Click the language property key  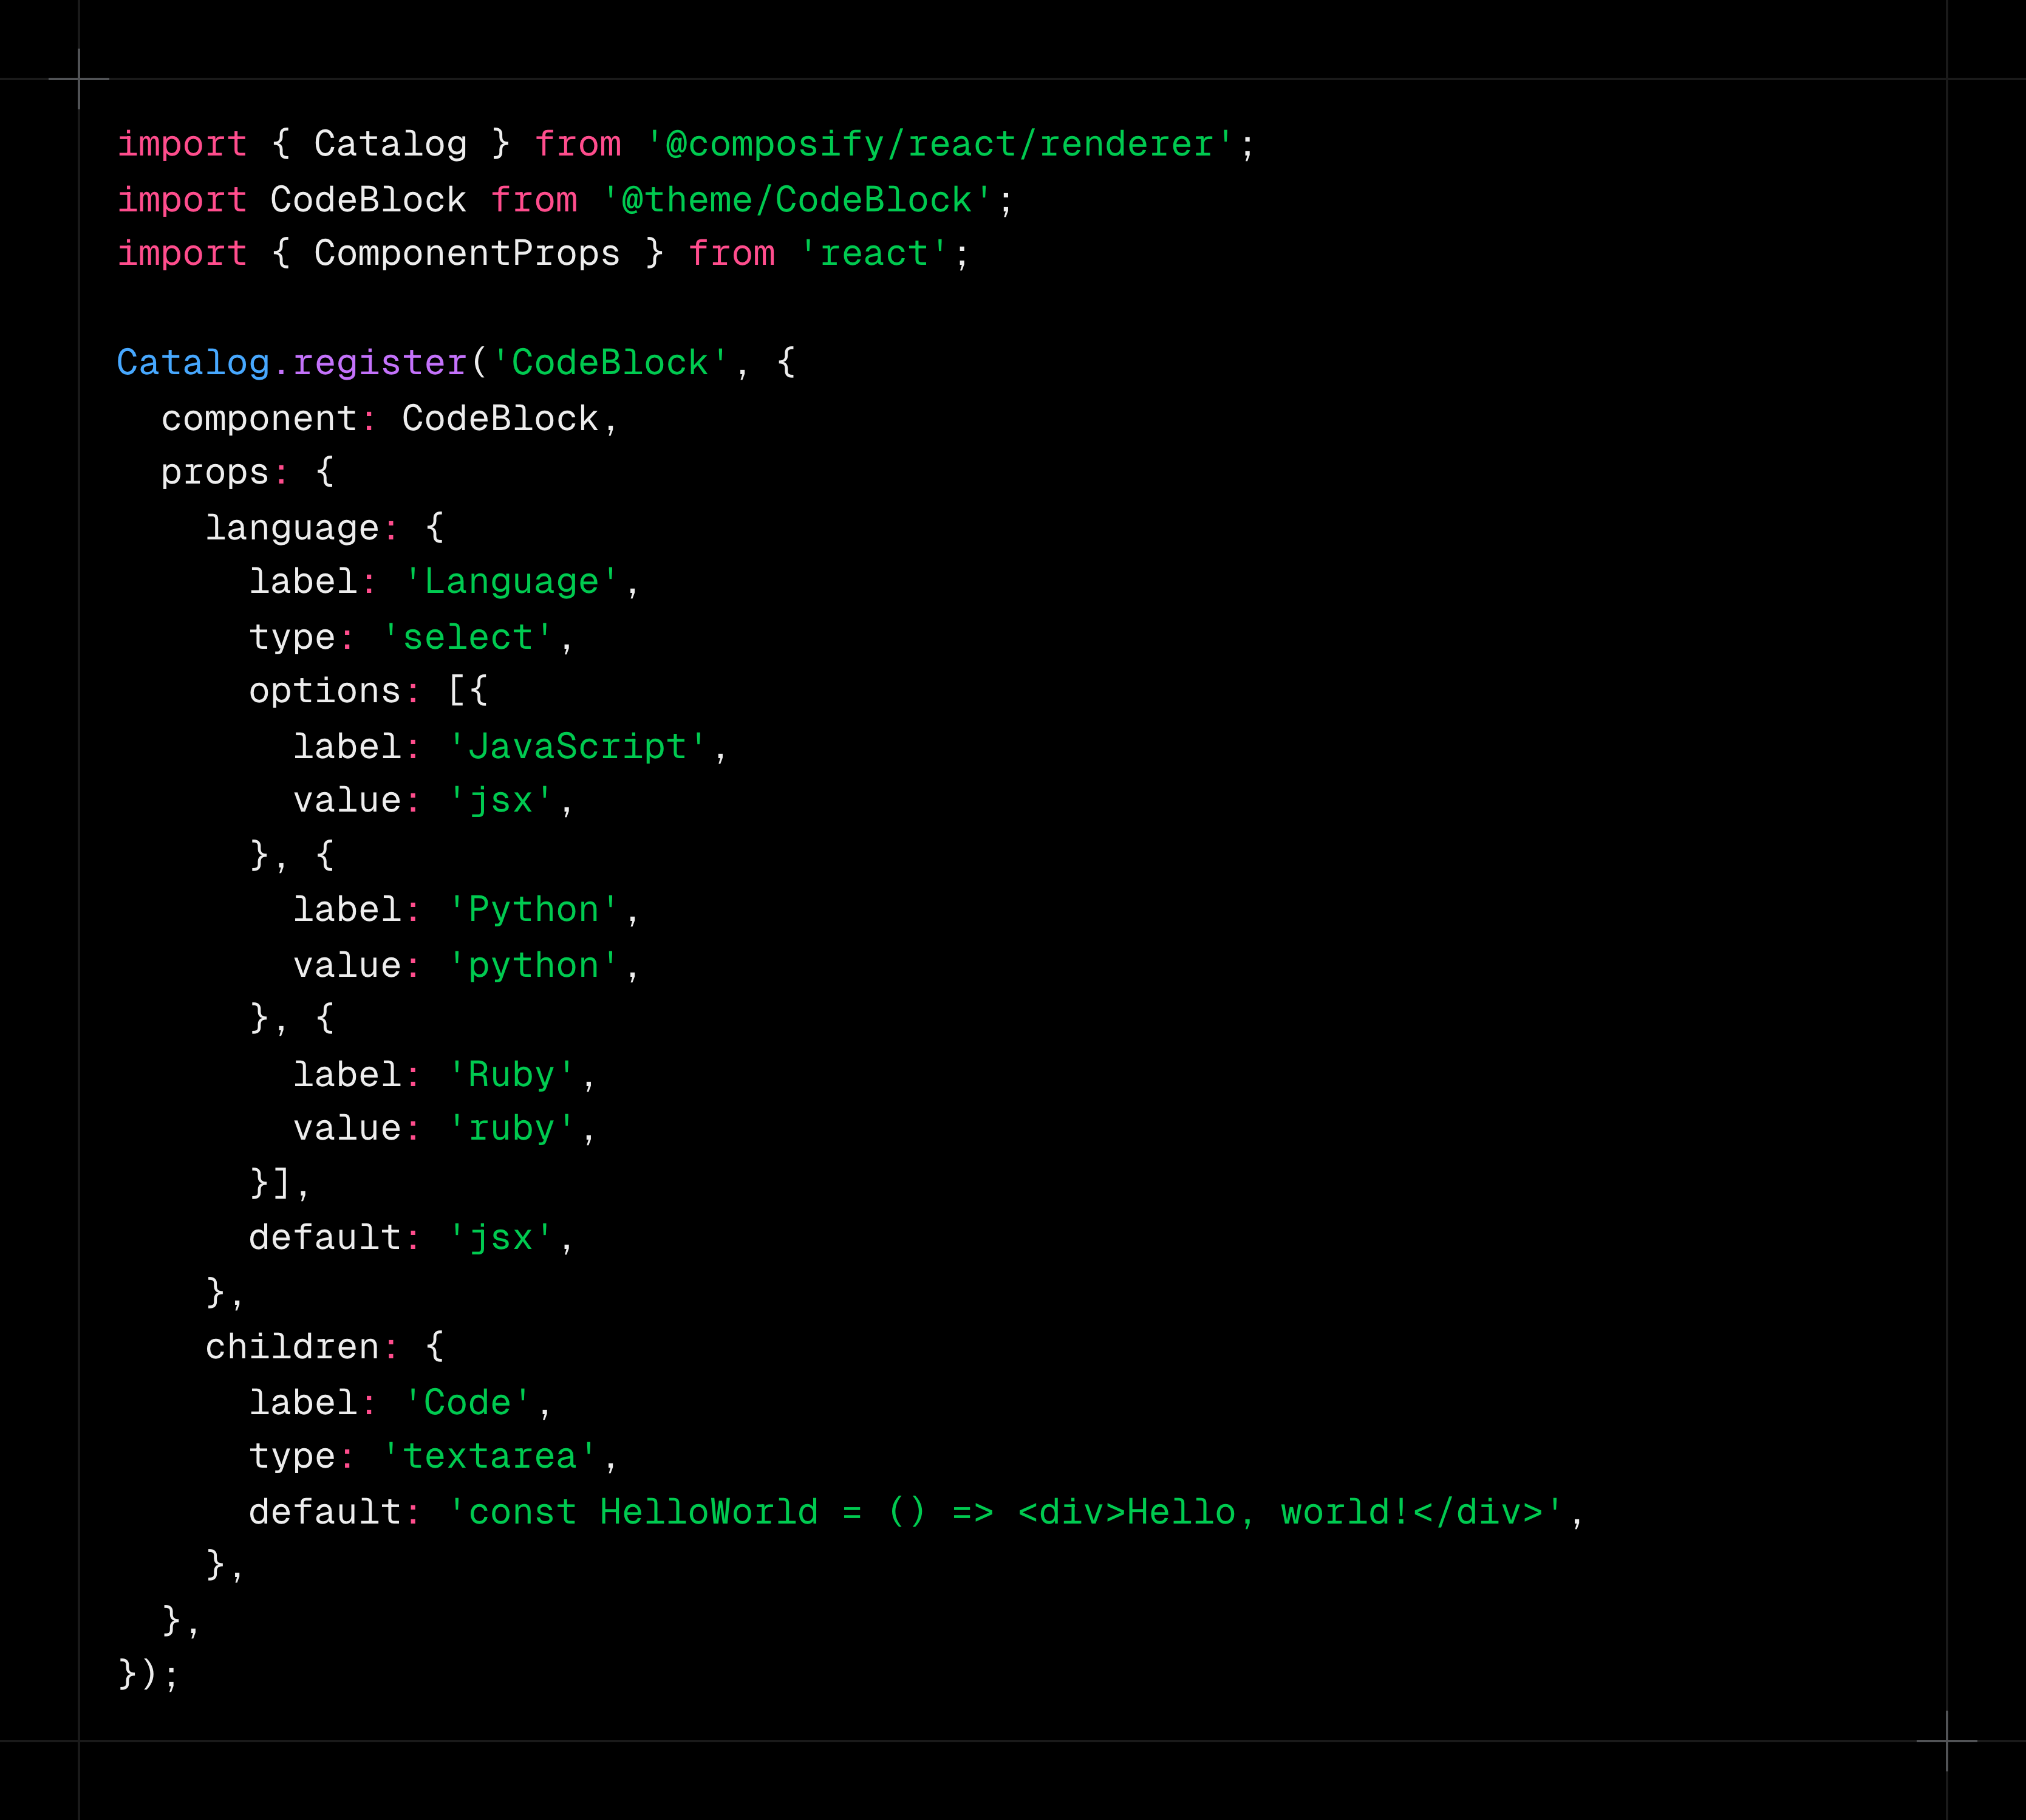coord(292,528)
